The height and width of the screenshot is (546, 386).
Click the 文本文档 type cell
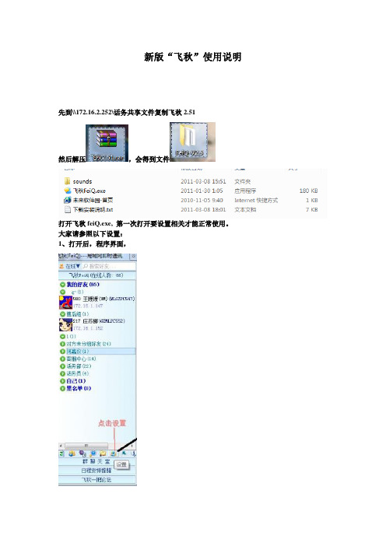coord(245,209)
